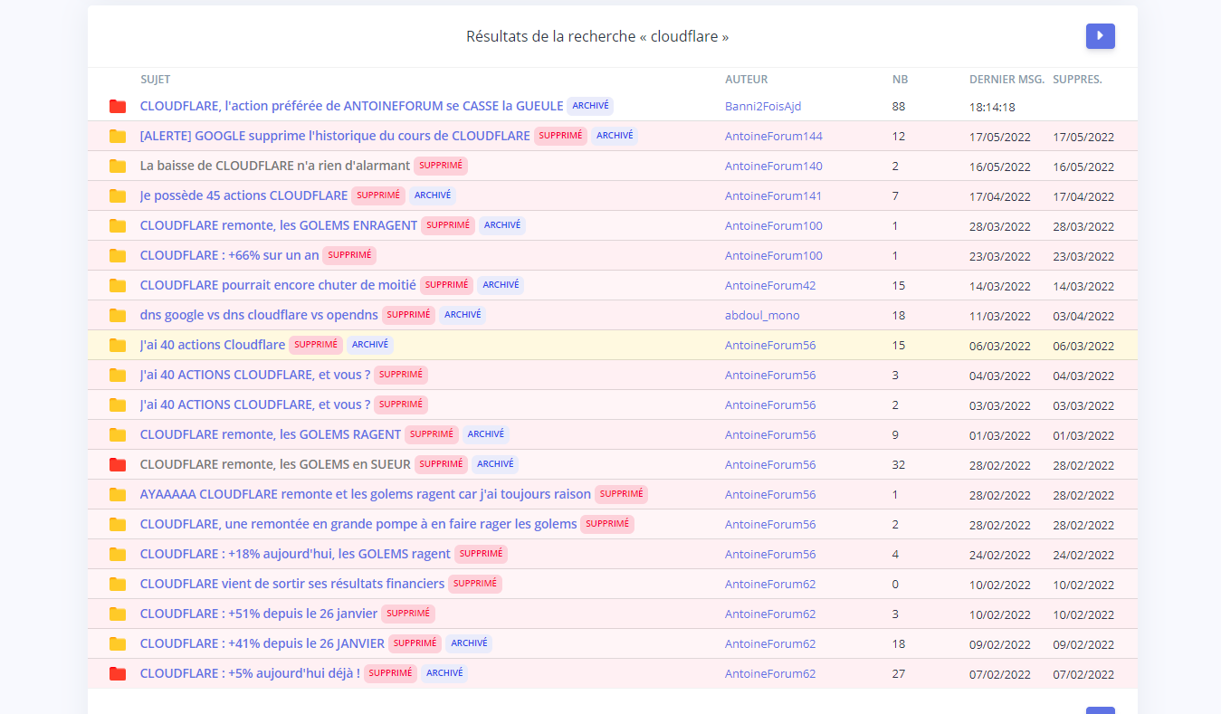The height and width of the screenshot is (714, 1221).
Task: Open topic CLOUDFLARE remonte, les GOLEMS RAGENT
Action: coord(271,434)
